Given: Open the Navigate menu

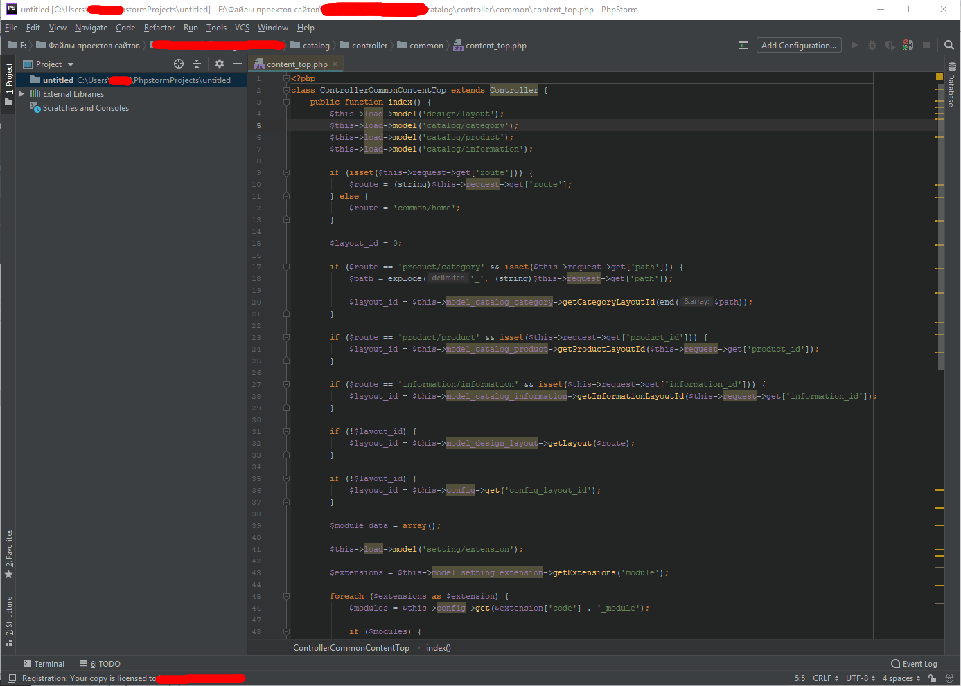Looking at the screenshot, I should click(x=91, y=28).
